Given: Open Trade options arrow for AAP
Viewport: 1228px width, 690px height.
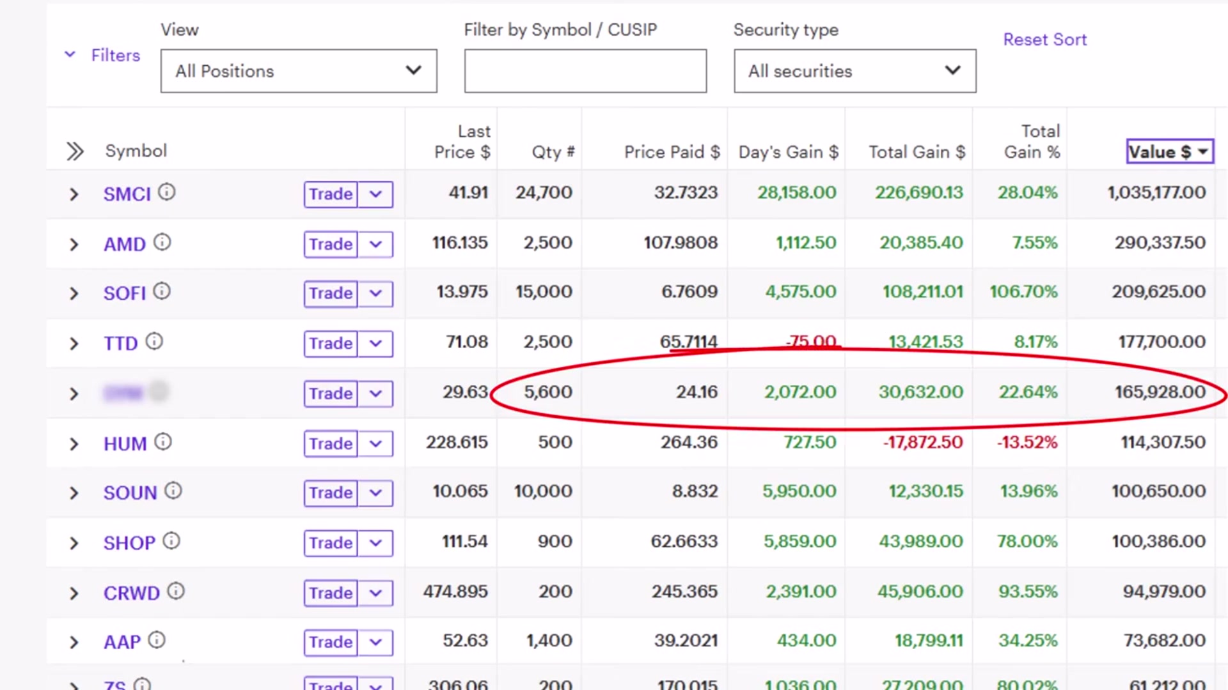Looking at the screenshot, I should pos(375,642).
